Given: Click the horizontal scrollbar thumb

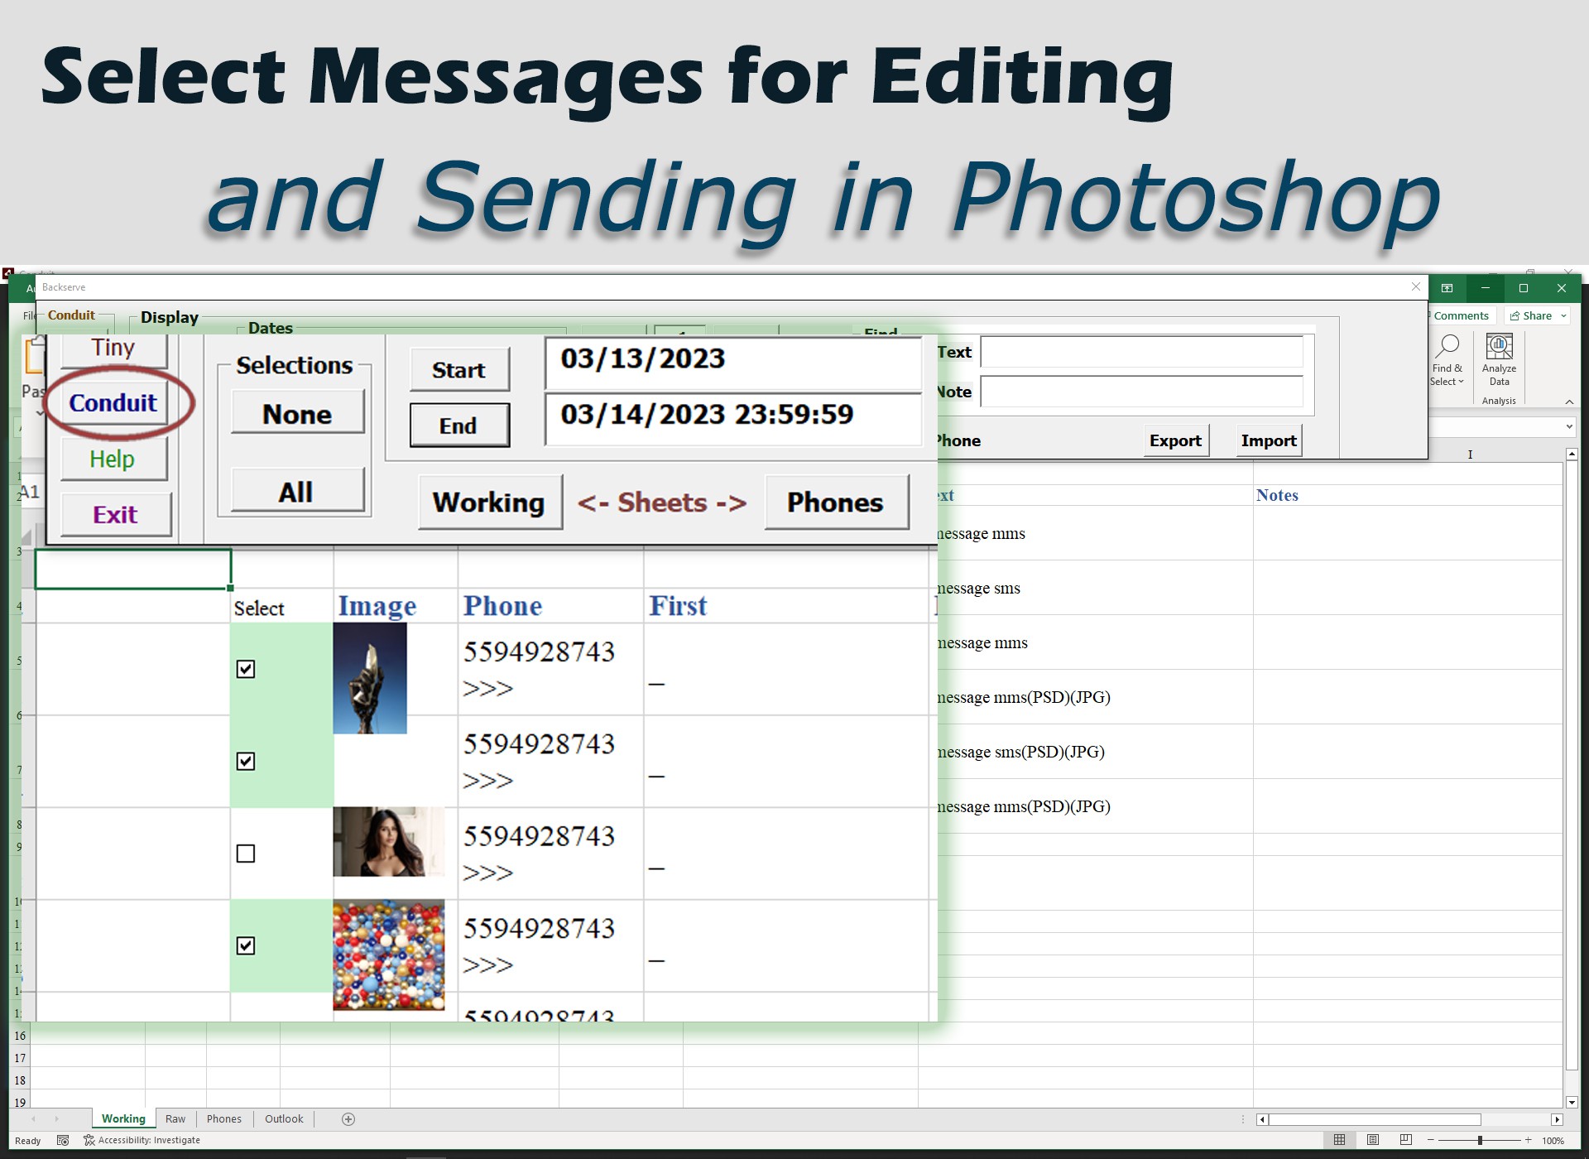Looking at the screenshot, I should coord(1375,1119).
